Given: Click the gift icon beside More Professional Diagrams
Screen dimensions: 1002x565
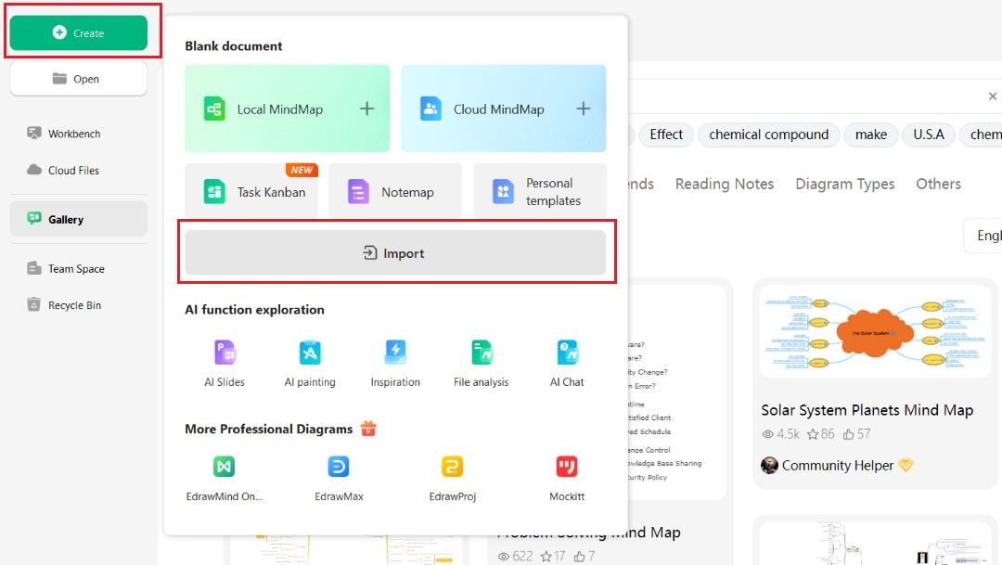Looking at the screenshot, I should click(368, 429).
